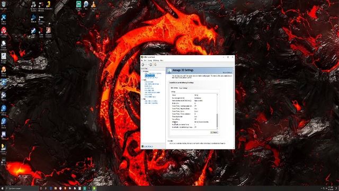Click the taskbar clock

pyautogui.click(x=331, y=188)
